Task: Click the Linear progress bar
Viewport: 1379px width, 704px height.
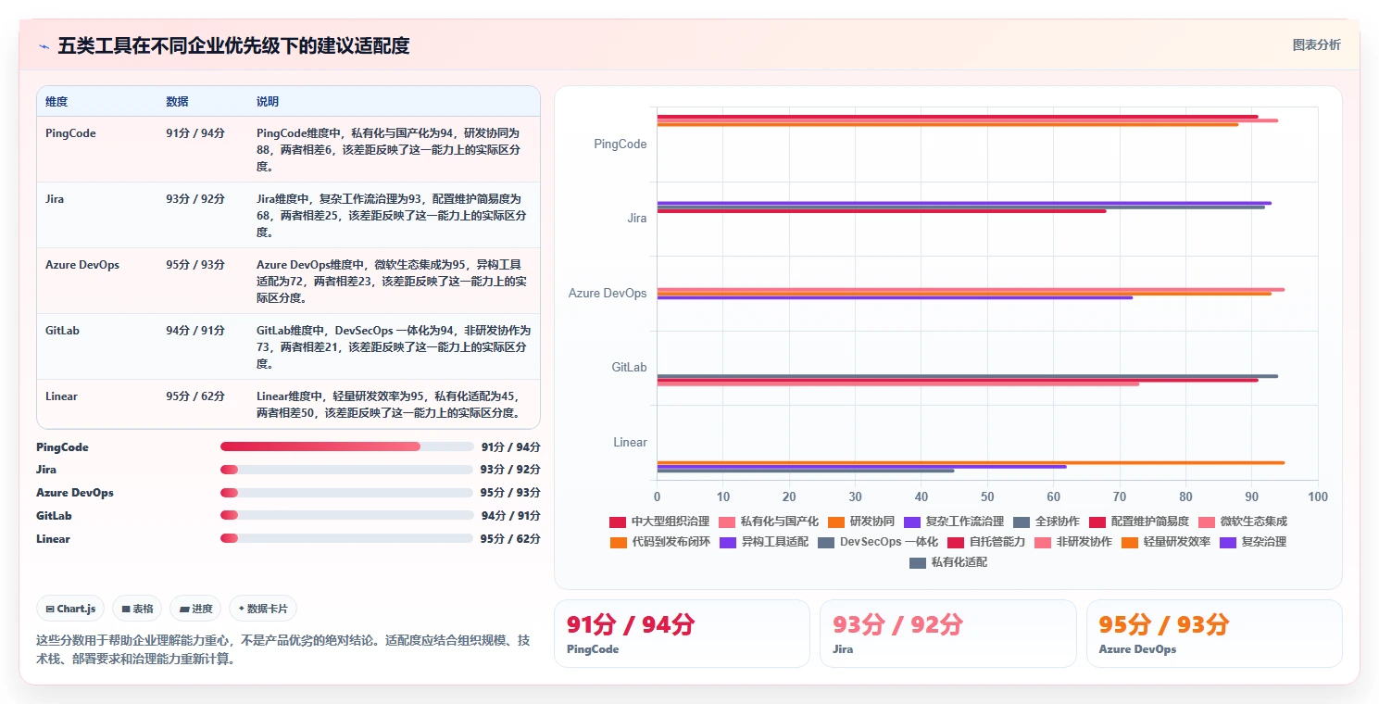Action: [x=346, y=538]
